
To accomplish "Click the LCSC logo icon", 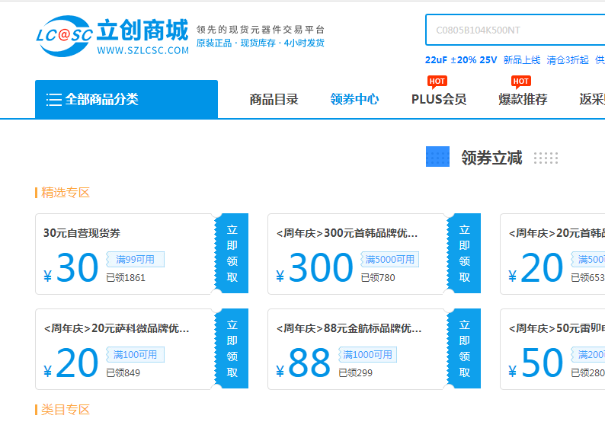I will 64,35.
